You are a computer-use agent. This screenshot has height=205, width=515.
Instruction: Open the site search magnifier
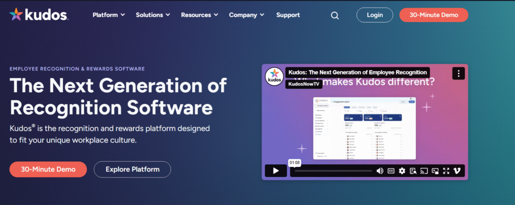coord(334,16)
